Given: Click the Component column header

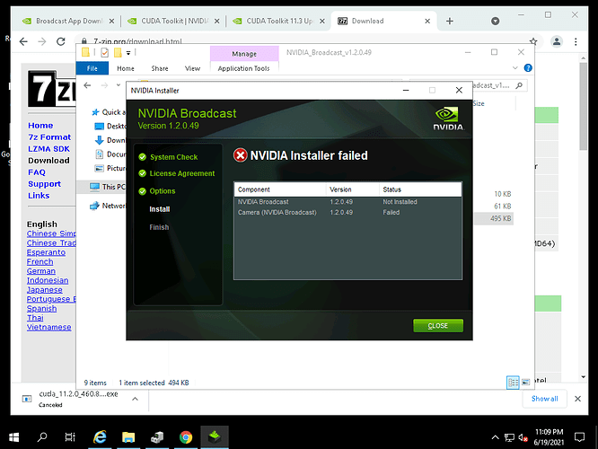Looking at the screenshot, I should tap(280, 189).
